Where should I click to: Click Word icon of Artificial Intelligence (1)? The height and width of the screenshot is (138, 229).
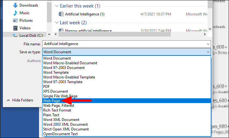click(61, 14)
